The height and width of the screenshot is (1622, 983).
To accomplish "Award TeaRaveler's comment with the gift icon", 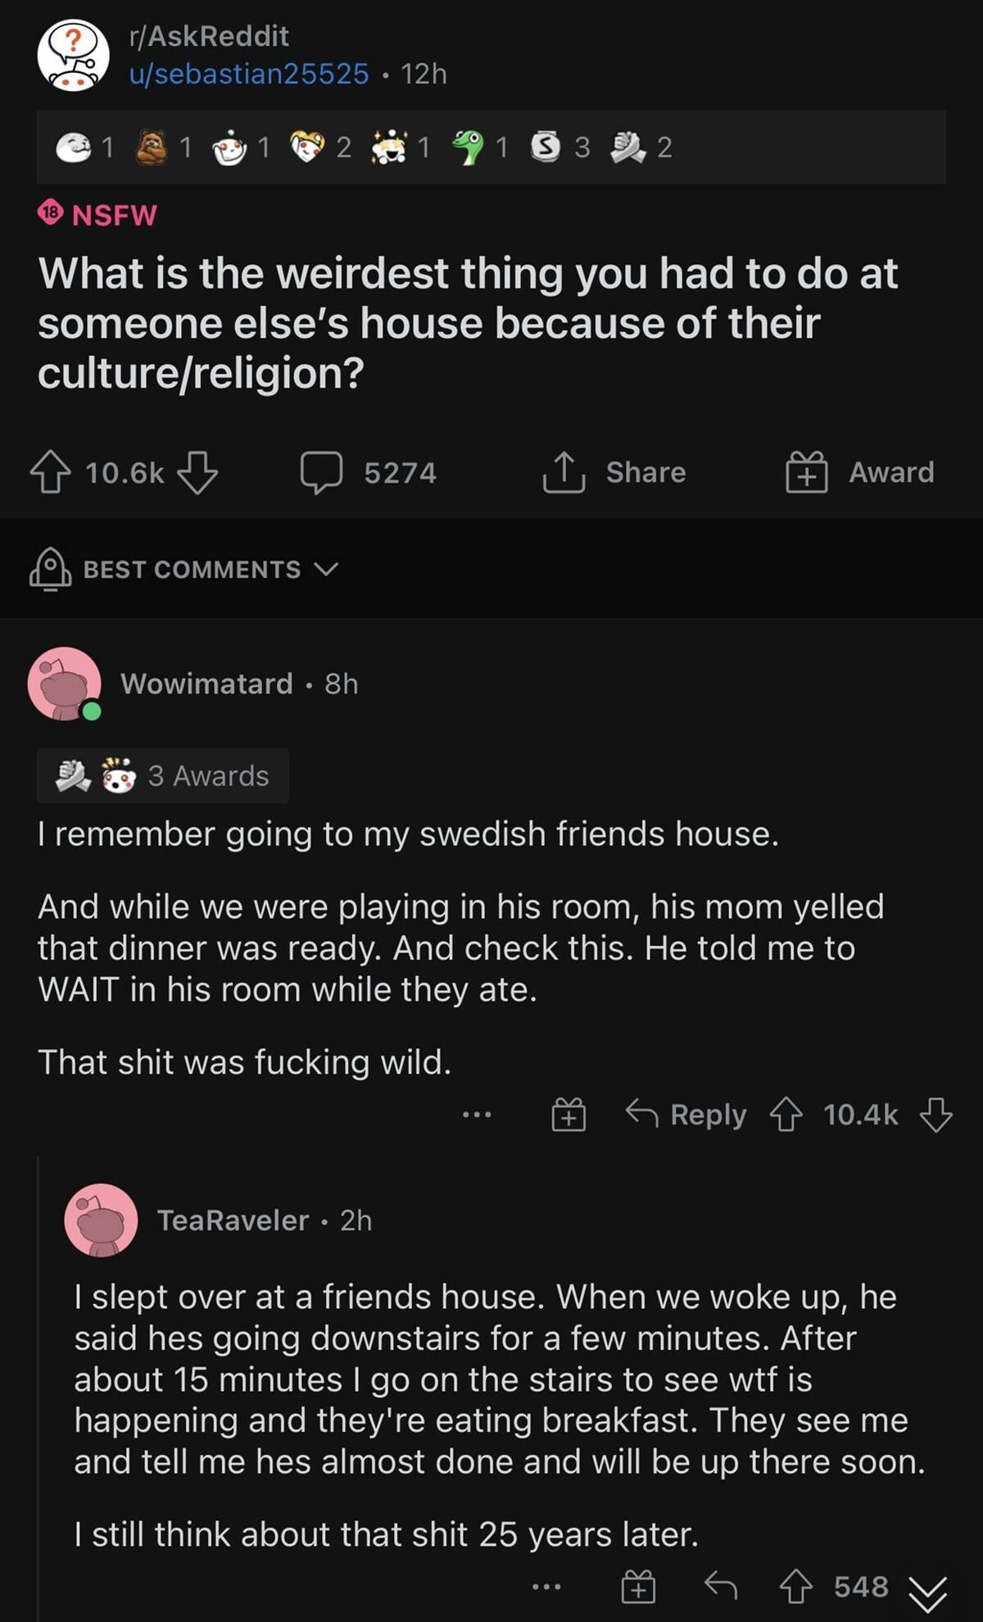I will [x=638, y=1588].
